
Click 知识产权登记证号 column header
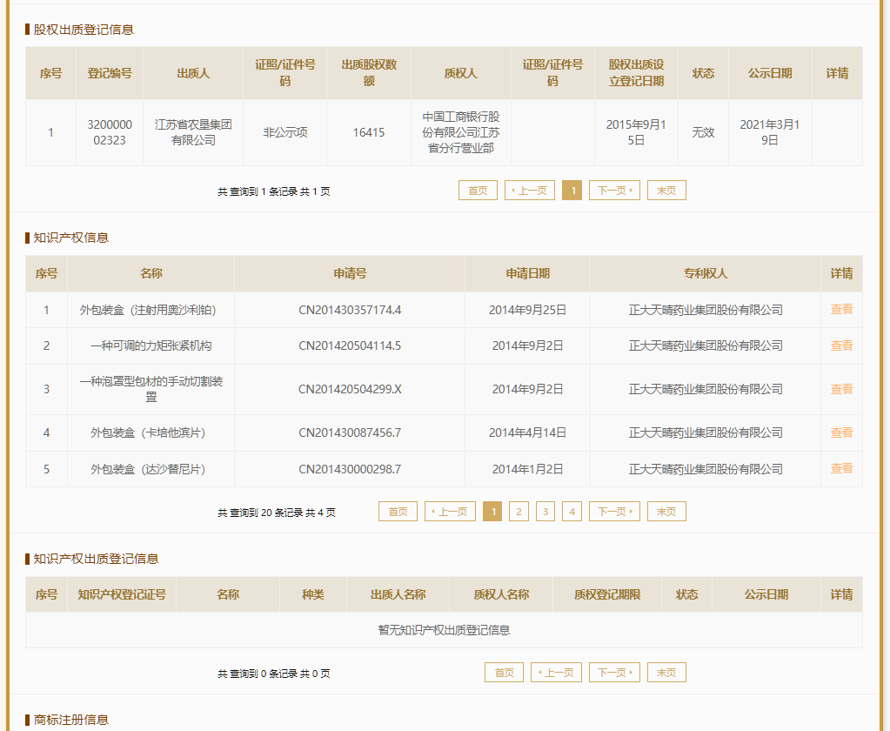[x=122, y=594]
